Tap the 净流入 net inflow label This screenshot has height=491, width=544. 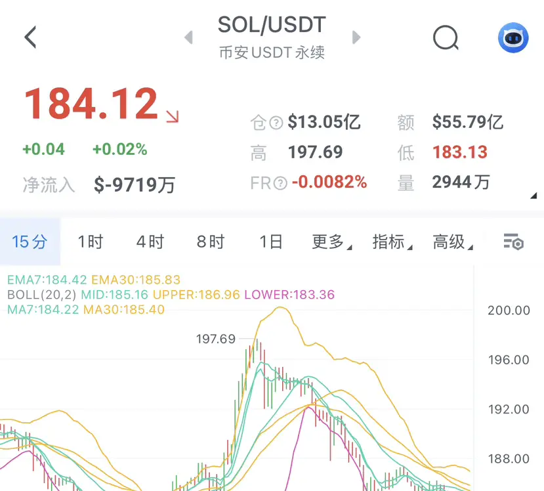point(49,184)
